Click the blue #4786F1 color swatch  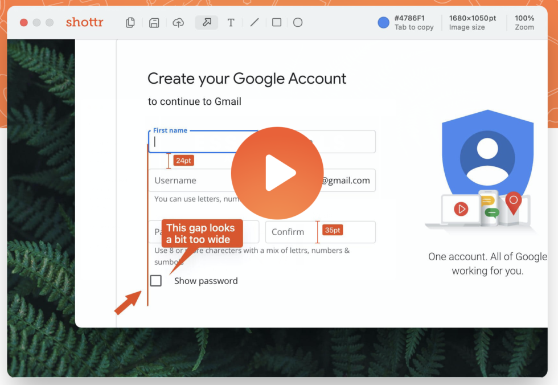coord(384,23)
